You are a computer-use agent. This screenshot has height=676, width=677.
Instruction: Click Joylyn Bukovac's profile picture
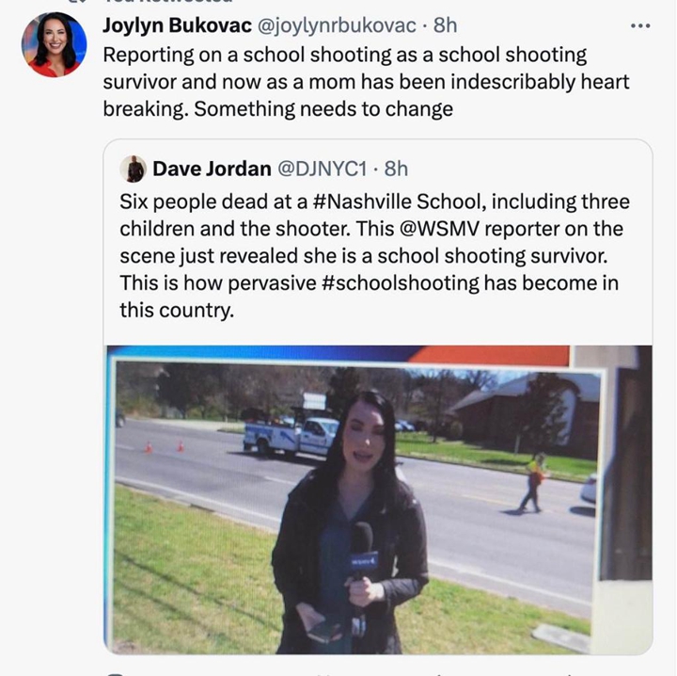coord(54,45)
